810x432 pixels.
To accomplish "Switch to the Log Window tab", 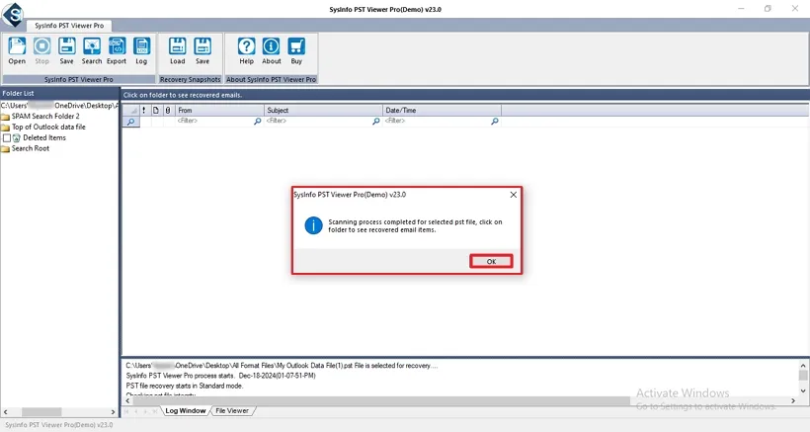I will pos(185,411).
